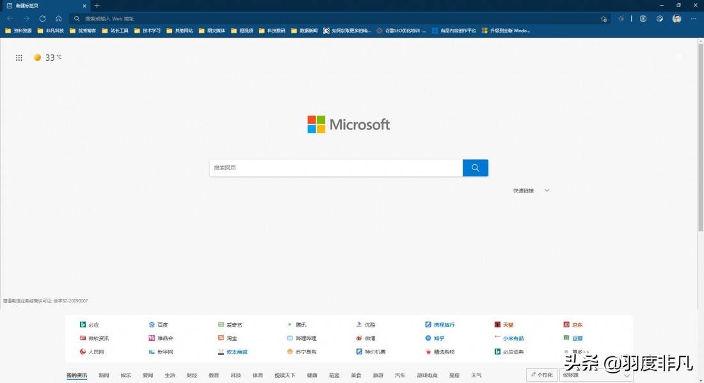Open 携程旅行 quick link
Viewport: 704px width, 383px height.
click(440, 325)
